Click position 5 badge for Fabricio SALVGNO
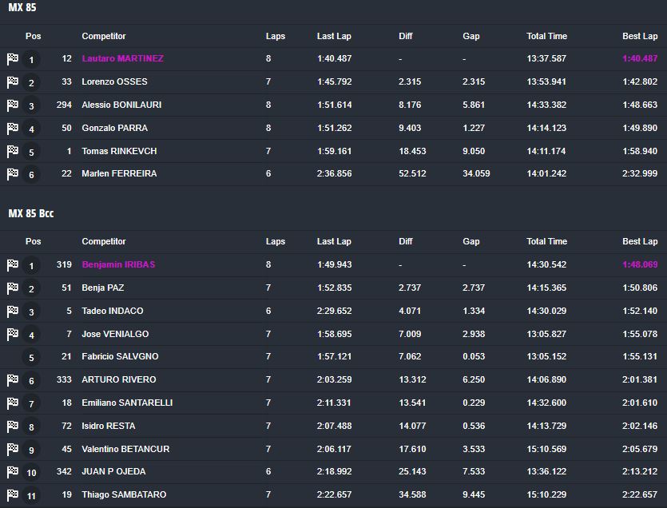667x508 pixels. pyautogui.click(x=32, y=358)
